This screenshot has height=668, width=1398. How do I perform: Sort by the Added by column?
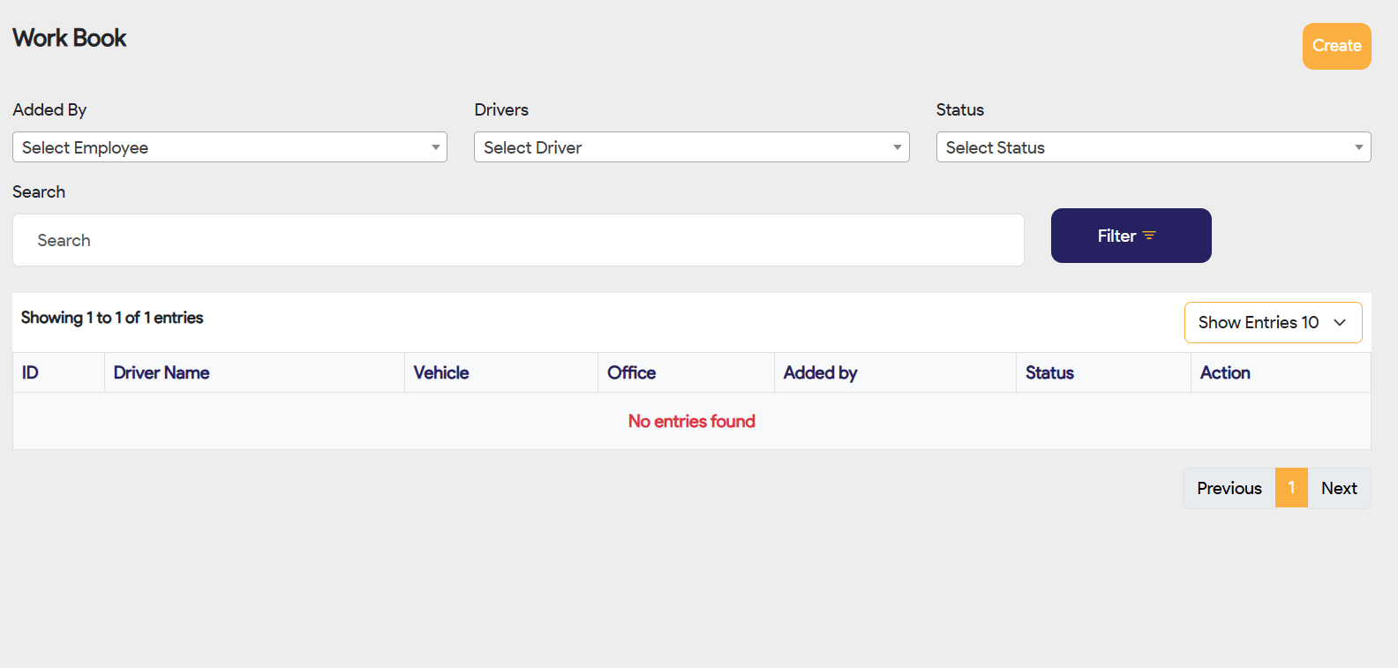pyautogui.click(x=820, y=373)
